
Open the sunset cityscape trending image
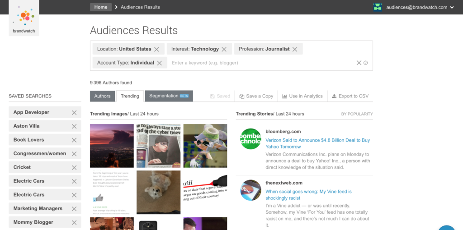click(x=112, y=146)
